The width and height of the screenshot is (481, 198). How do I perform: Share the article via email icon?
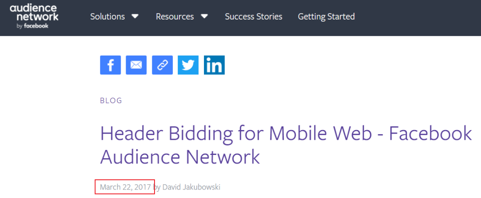point(136,65)
